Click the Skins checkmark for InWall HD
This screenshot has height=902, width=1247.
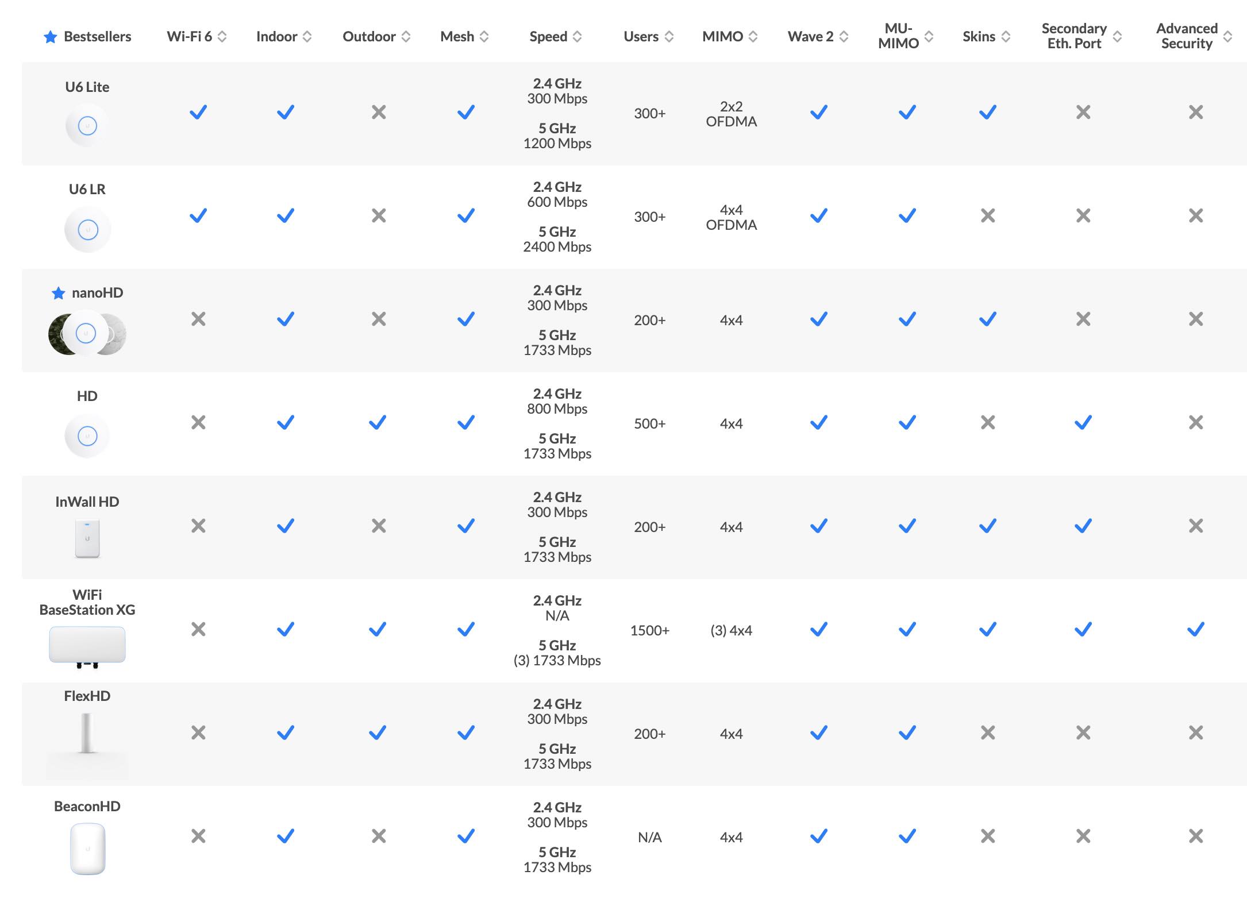987,526
